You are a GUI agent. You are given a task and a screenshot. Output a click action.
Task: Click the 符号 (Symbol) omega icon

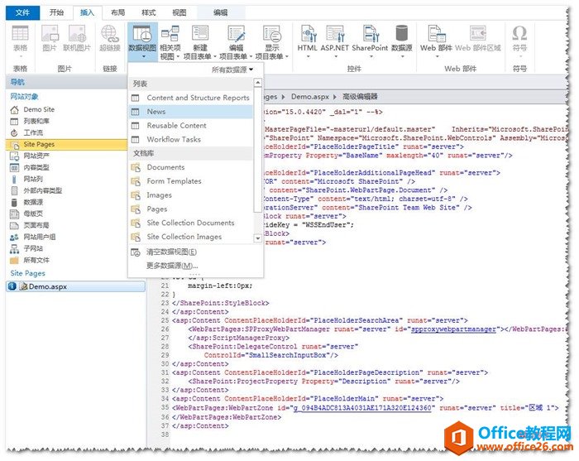pyautogui.click(x=519, y=34)
